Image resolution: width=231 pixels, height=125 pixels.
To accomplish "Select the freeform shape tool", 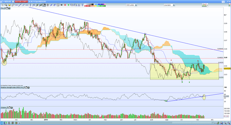I will click(72, 5).
